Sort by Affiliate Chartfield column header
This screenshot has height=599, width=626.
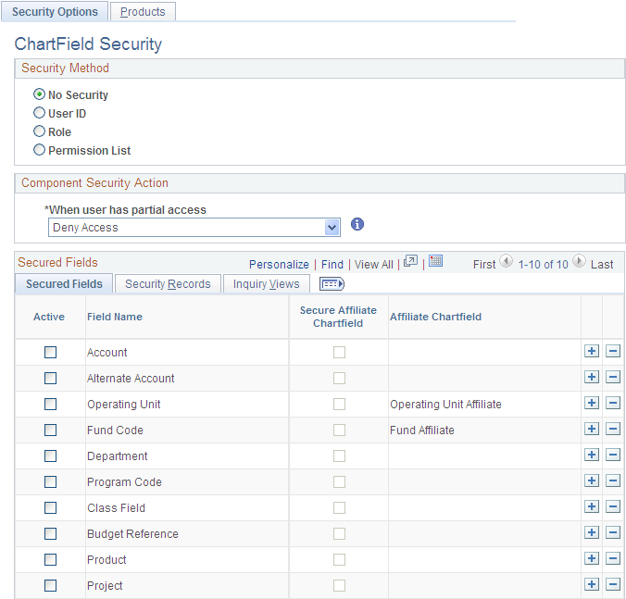point(435,317)
